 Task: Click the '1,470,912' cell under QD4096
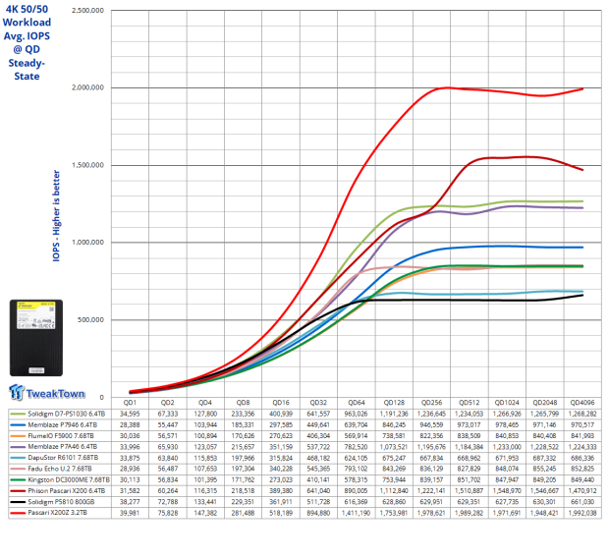click(582, 491)
